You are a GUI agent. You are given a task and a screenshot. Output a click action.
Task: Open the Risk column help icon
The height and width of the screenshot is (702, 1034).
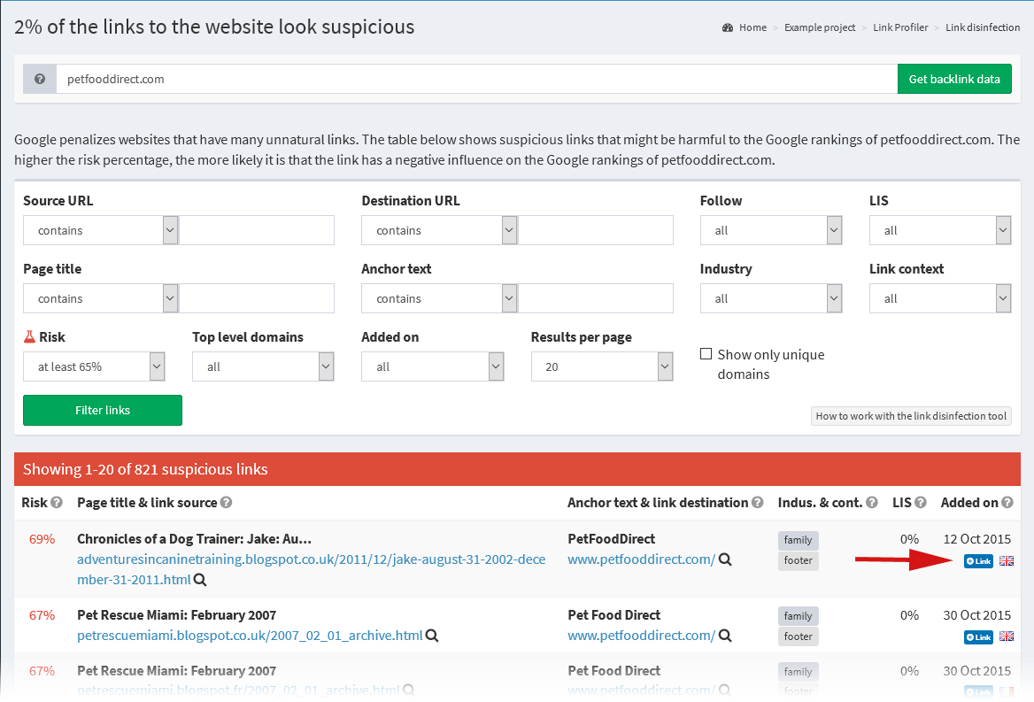click(x=58, y=502)
